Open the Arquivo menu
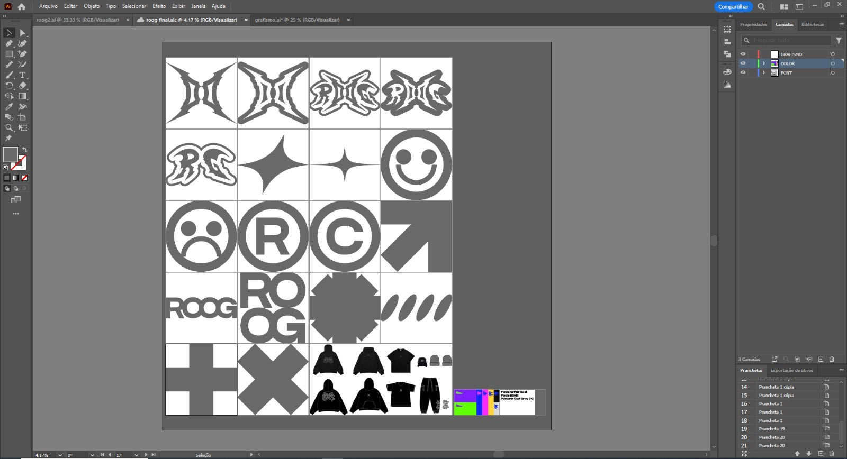Viewport: 847px width, 459px height. point(48,6)
